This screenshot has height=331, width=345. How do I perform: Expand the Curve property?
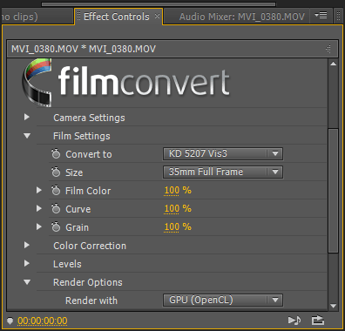click(39, 209)
